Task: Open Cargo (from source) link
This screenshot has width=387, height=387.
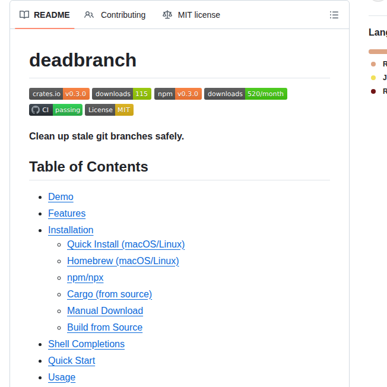Action: pyautogui.click(x=109, y=294)
